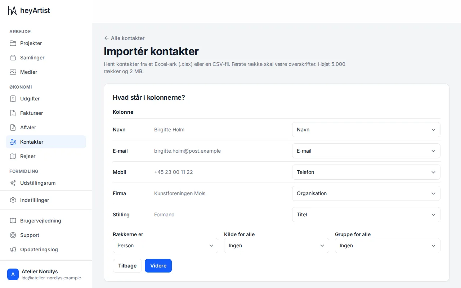Open the Kilde for alle dropdown
461x288 pixels.
click(x=277, y=246)
